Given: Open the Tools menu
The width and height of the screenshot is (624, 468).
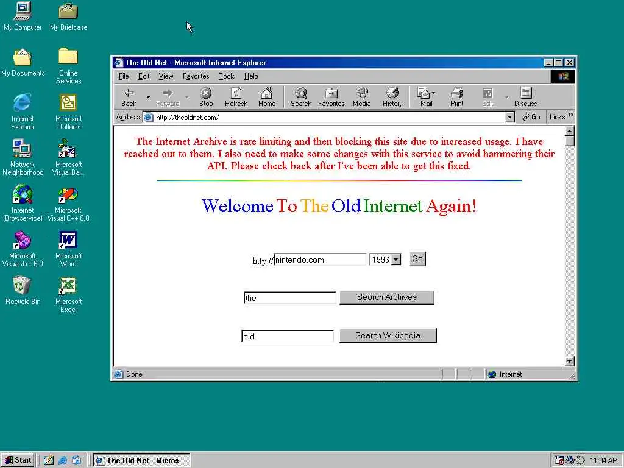Looking at the screenshot, I should coord(227,76).
